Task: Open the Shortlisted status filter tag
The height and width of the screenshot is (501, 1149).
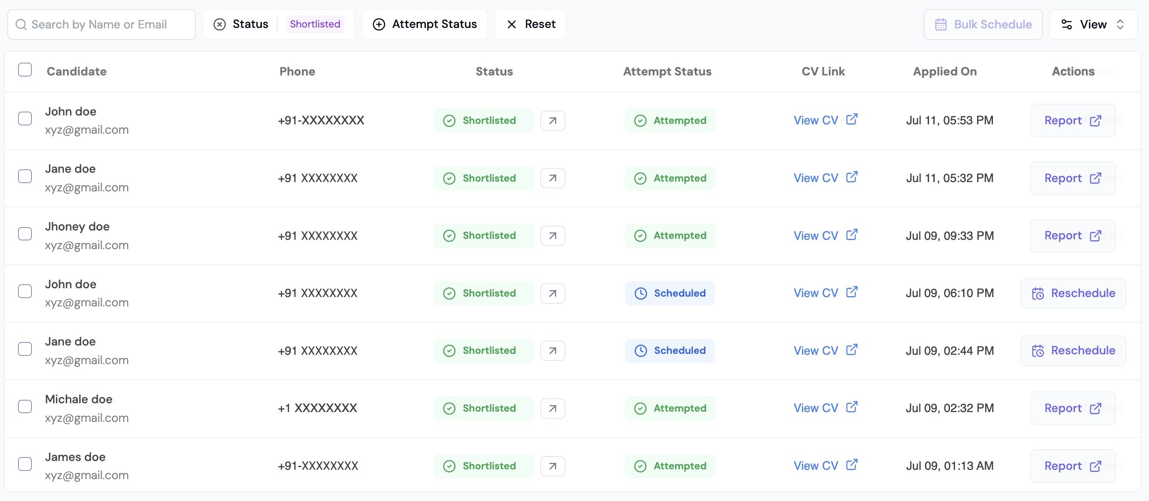Action: pyautogui.click(x=315, y=24)
